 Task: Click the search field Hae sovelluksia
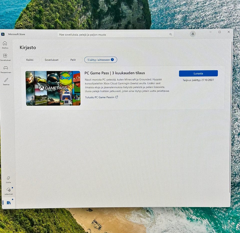116,35
